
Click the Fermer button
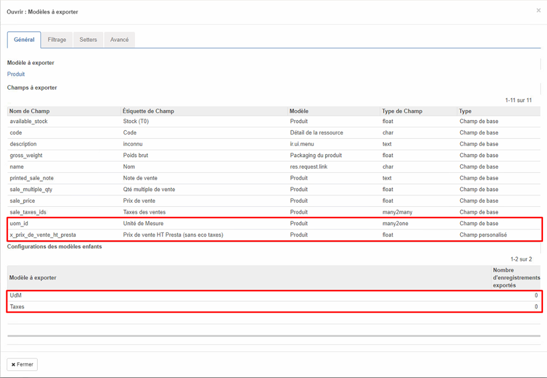coord(22,365)
